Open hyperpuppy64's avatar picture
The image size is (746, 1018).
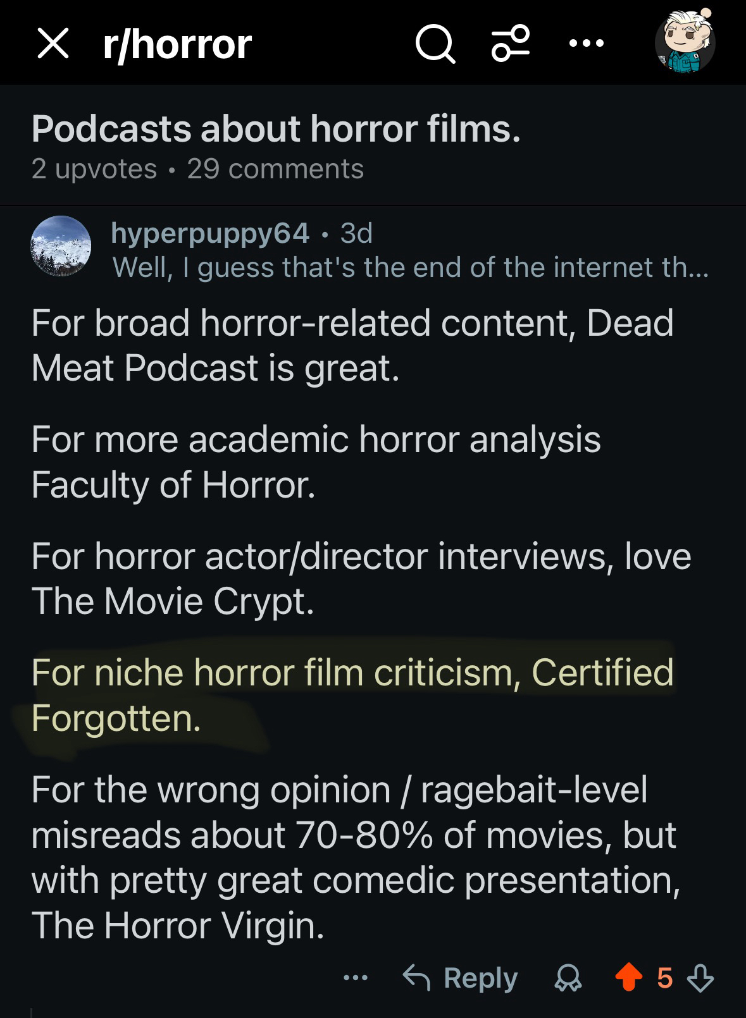point(61,246)
